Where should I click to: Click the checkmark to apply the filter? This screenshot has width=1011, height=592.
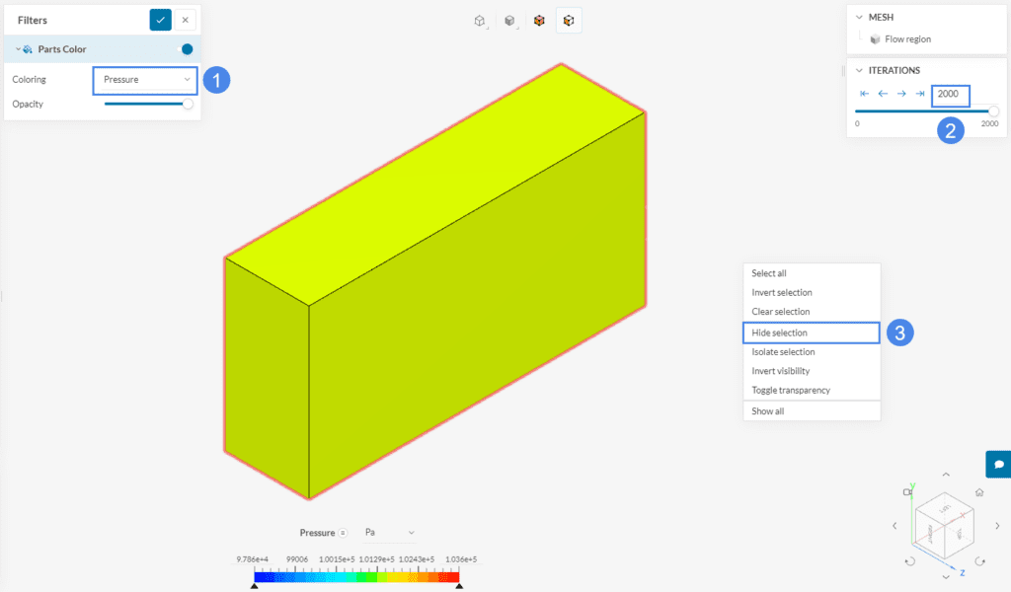159,19
